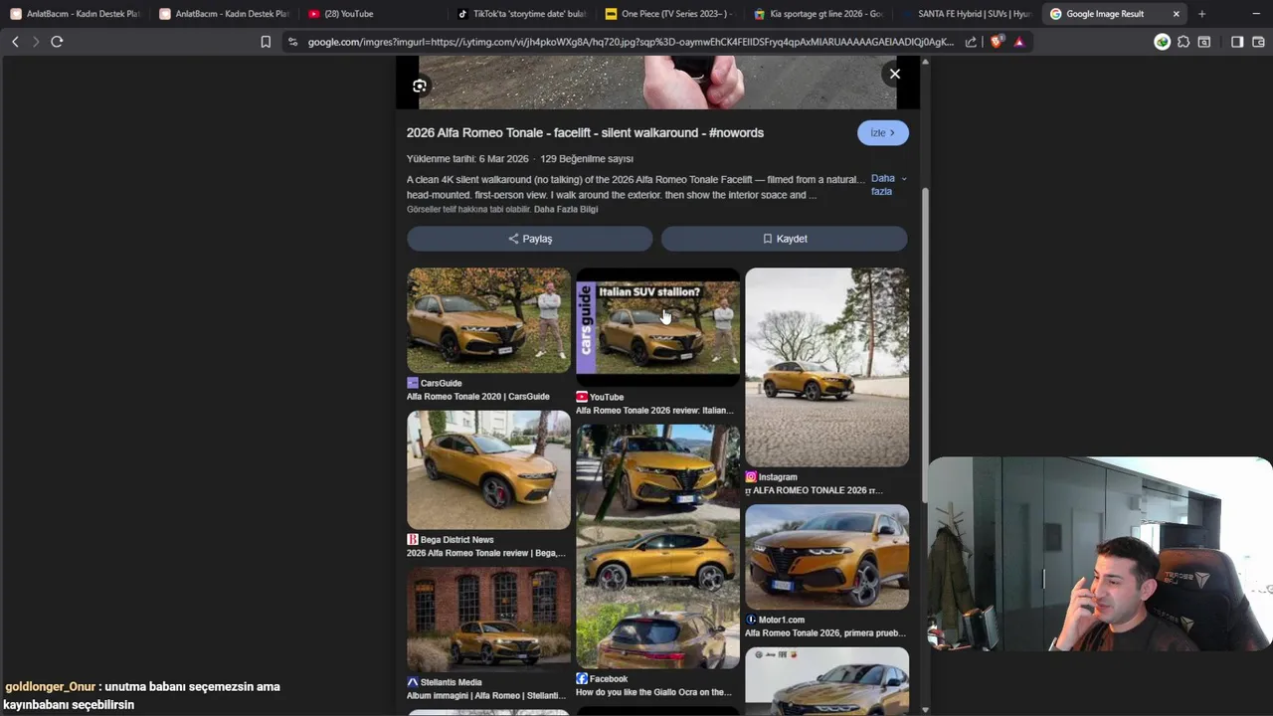Open Stellantis Media Album immagini thumbnail
The width and height of the screenshot is (1273, 716).
tap(488, 620)
